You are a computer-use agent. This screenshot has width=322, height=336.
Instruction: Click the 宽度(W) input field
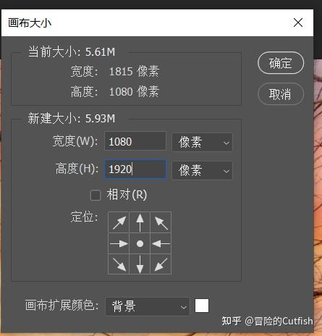[x=135, y=141]
